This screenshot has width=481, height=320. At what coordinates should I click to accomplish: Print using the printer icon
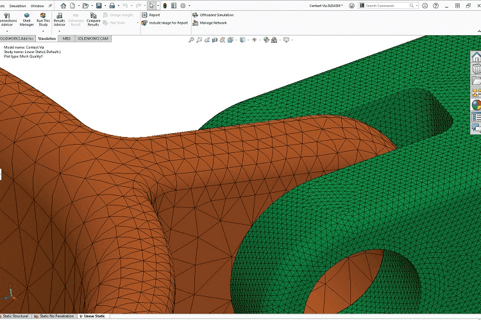click(x=112, y=6)
